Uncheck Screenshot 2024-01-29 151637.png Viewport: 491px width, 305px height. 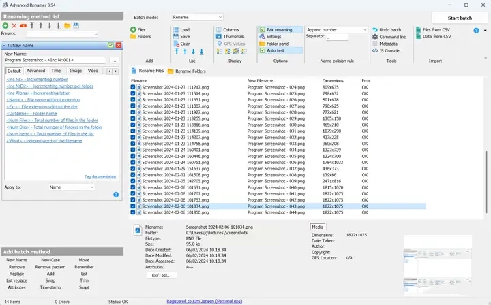click(x=133, y=168)
